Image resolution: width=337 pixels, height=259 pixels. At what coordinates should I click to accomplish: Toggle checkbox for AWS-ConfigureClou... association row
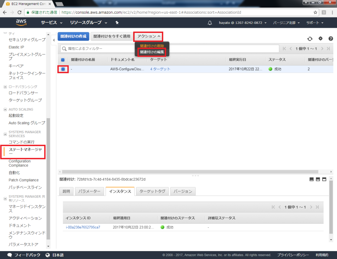pyautogui.click(x=63, y=69)
